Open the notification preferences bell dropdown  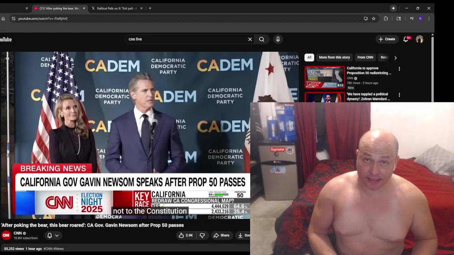point(53,235)
